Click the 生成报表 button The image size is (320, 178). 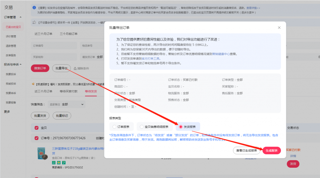tap(271, 151)
